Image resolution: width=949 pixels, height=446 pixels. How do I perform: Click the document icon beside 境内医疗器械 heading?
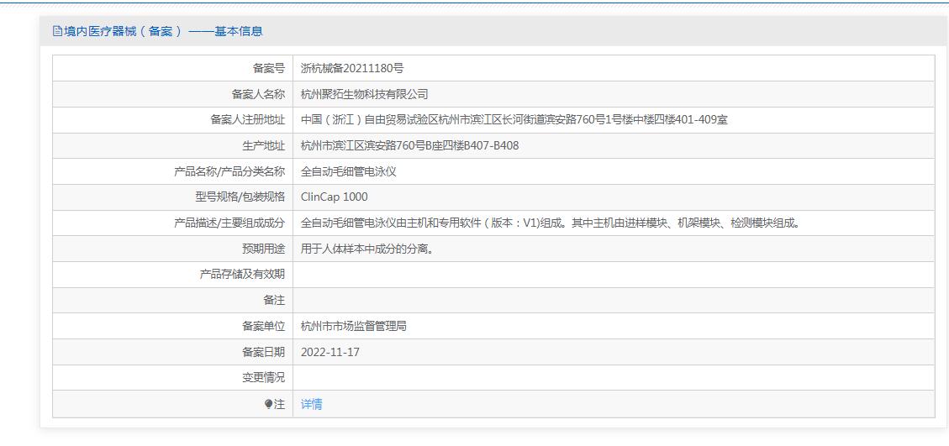click(57, 31)
